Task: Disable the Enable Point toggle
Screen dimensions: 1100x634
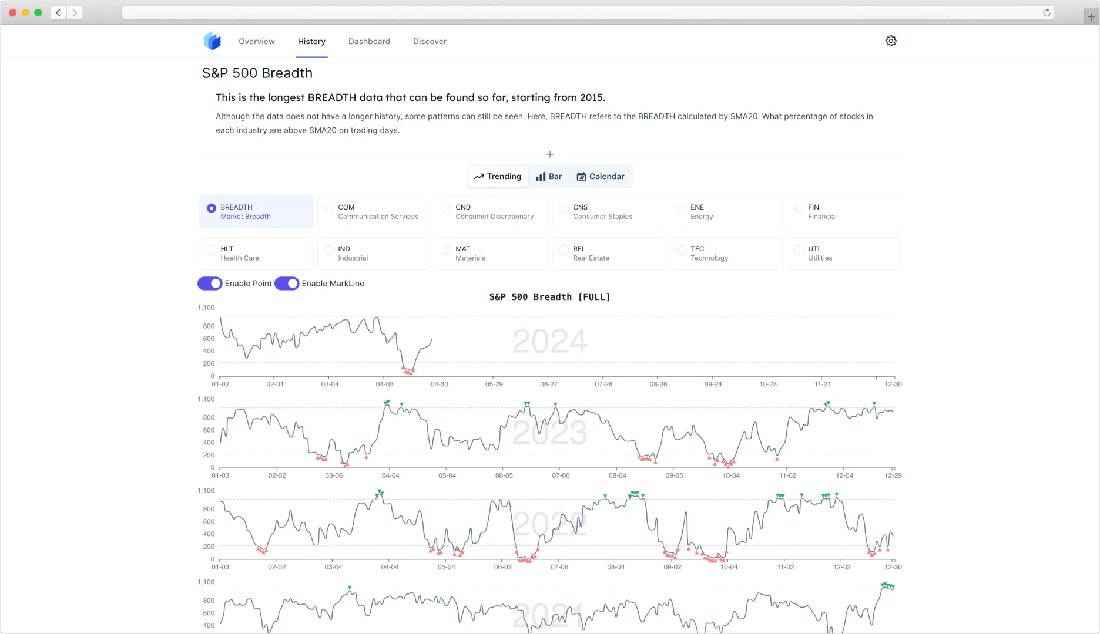Action: [x=210, y=283]
